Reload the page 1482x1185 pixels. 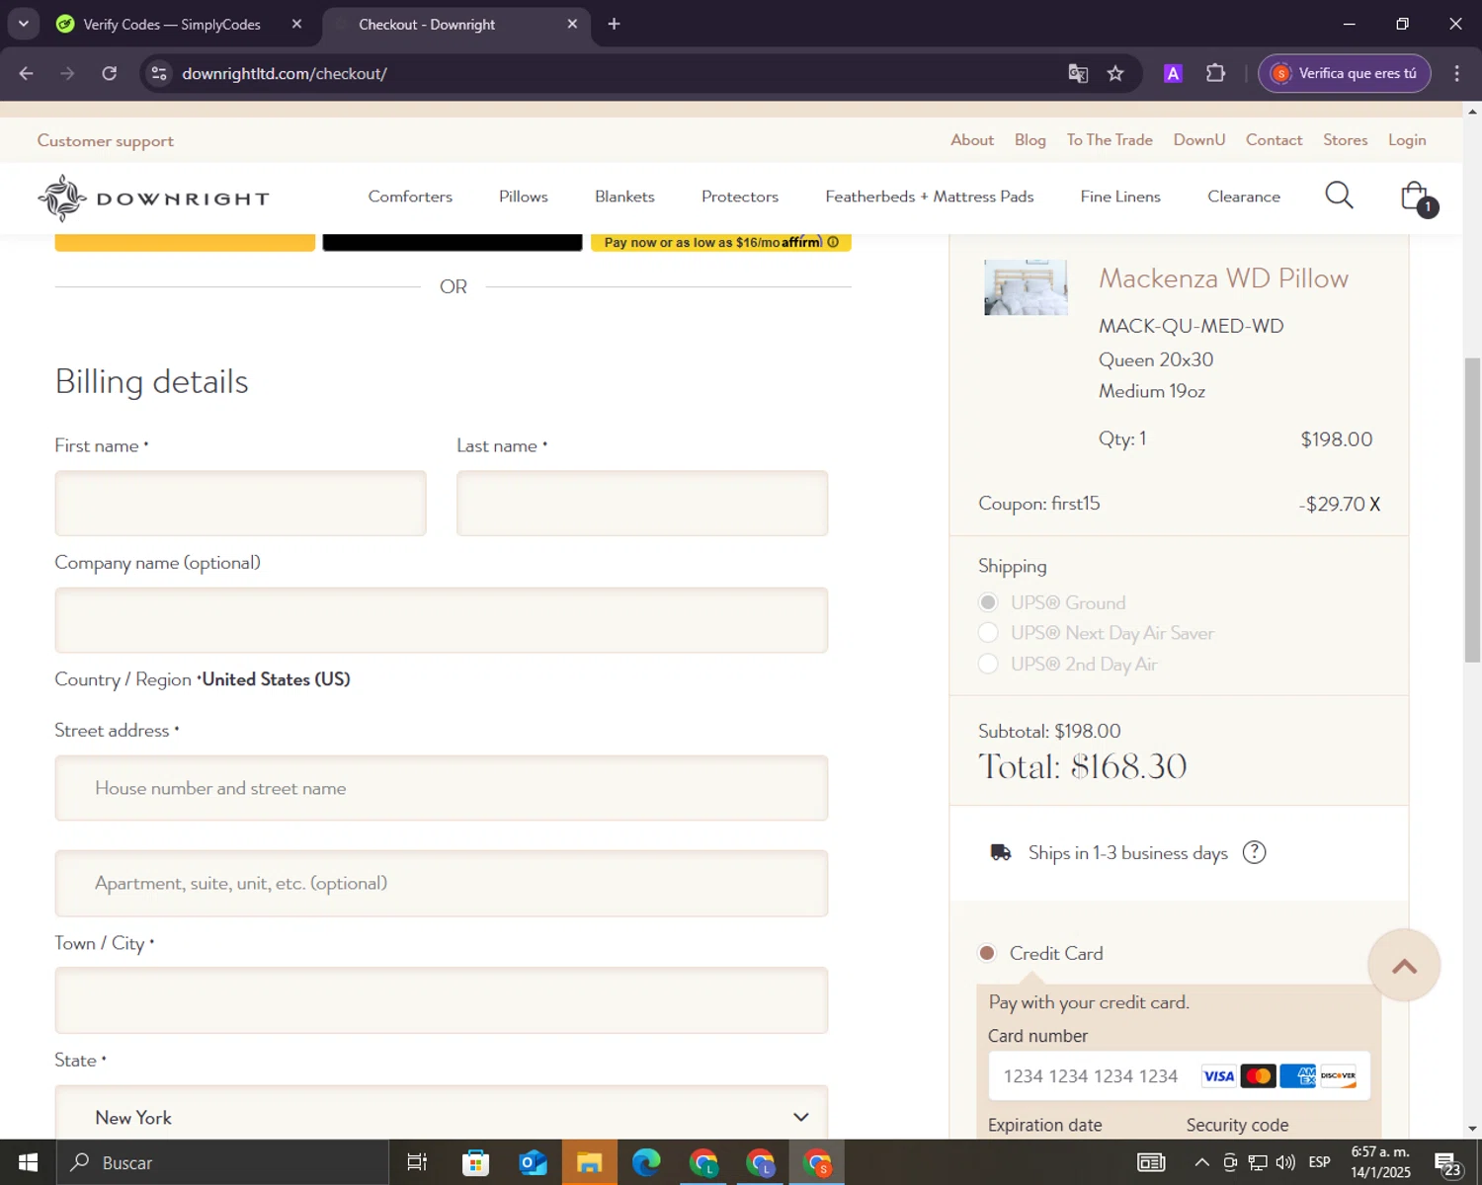110,73
